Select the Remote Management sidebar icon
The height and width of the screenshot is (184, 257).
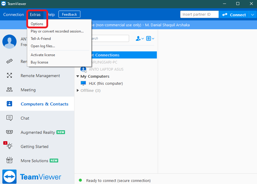click(9, 76)
